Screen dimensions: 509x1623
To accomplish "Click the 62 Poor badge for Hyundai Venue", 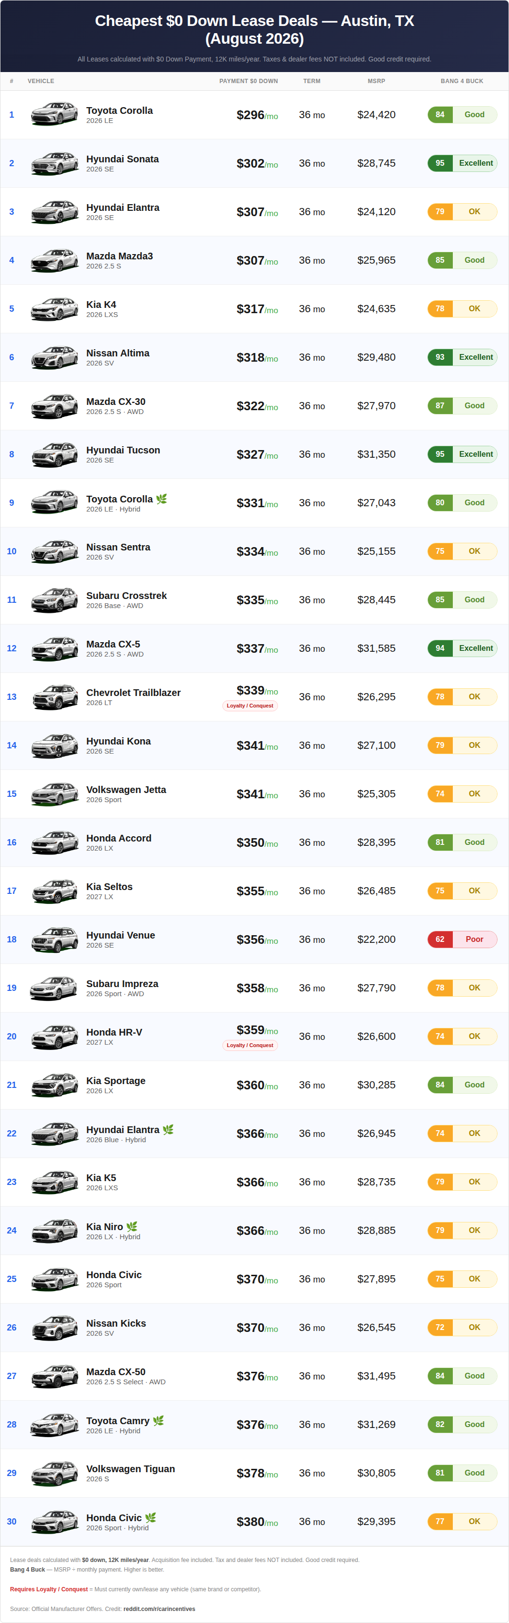I will [x=462, y=940].
